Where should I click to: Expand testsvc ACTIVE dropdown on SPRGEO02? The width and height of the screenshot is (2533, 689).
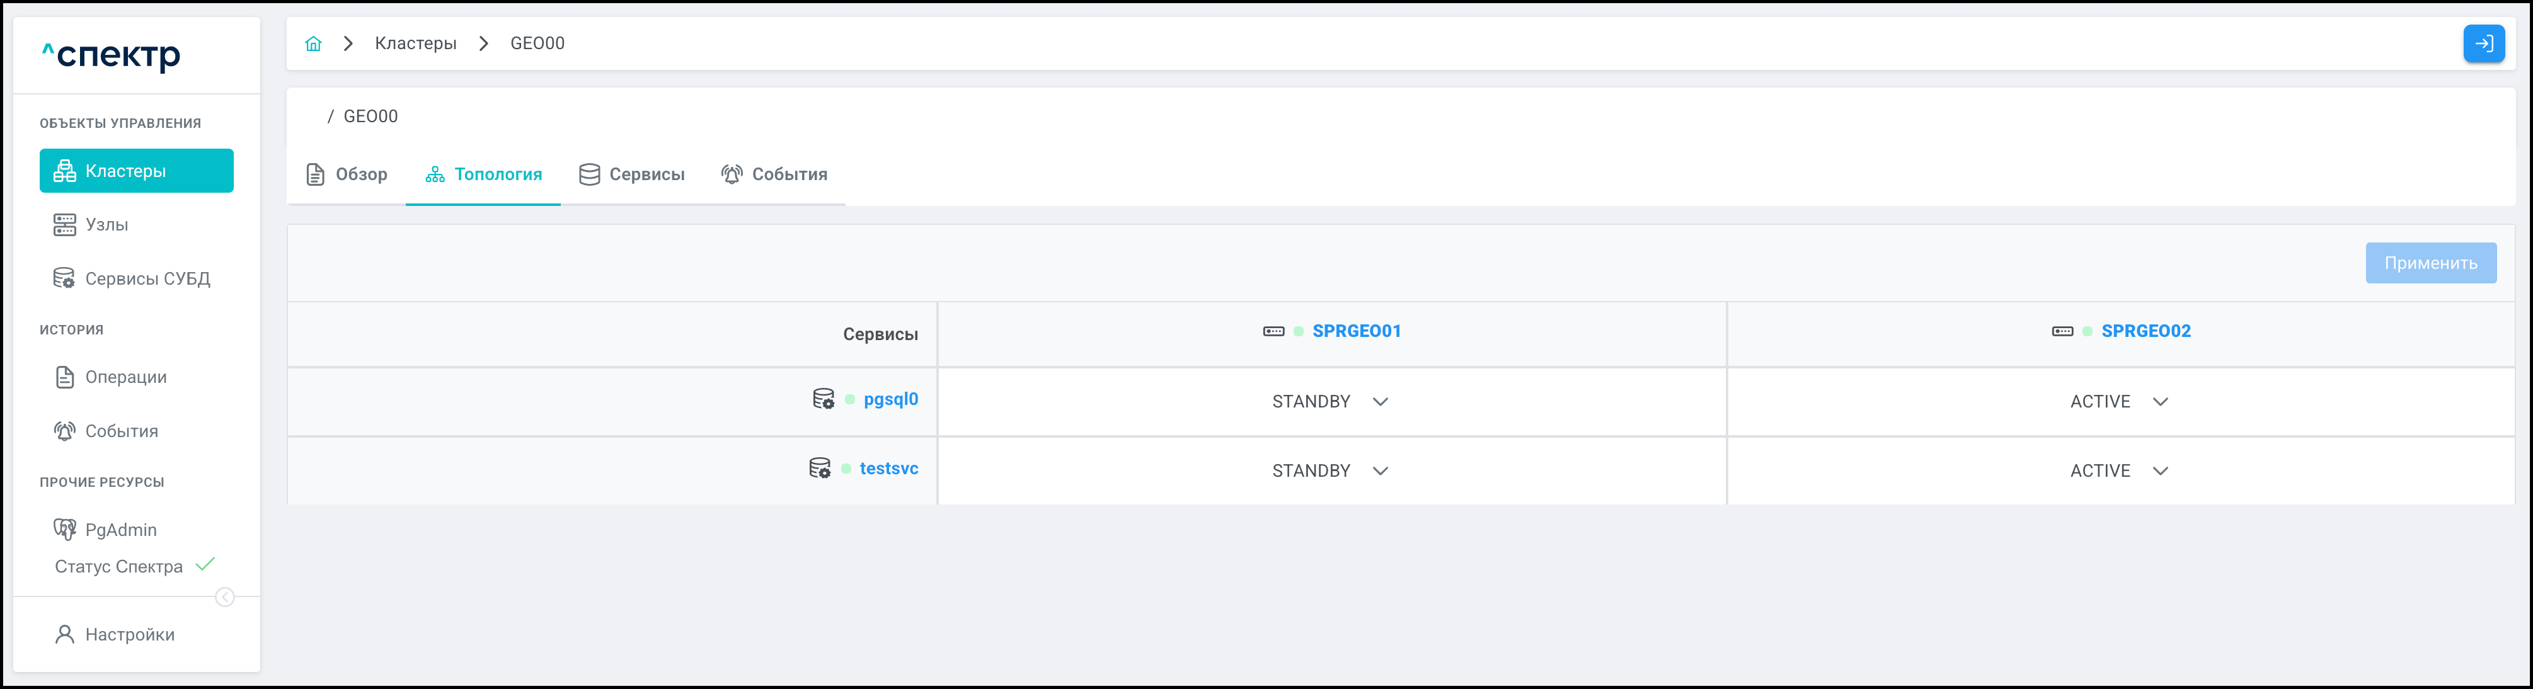click(x=2119, y=471)
